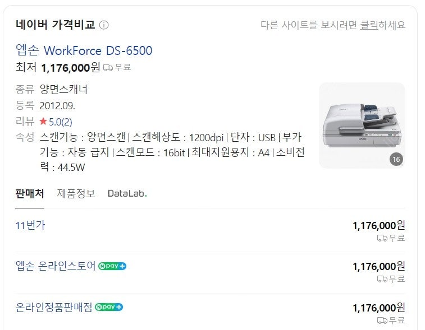
Task: Switch to the 제품정보 tab
Action: [x=76, y=194]
